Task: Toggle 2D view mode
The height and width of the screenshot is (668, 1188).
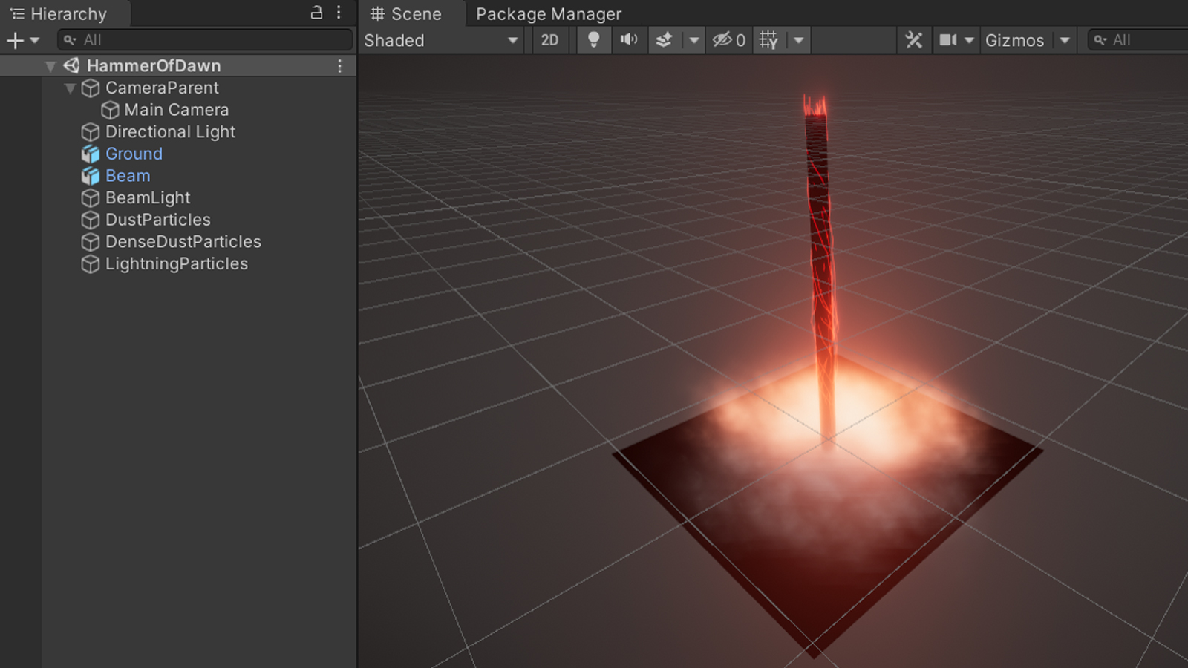Action: pyautogui.click(x=549, y=40)
